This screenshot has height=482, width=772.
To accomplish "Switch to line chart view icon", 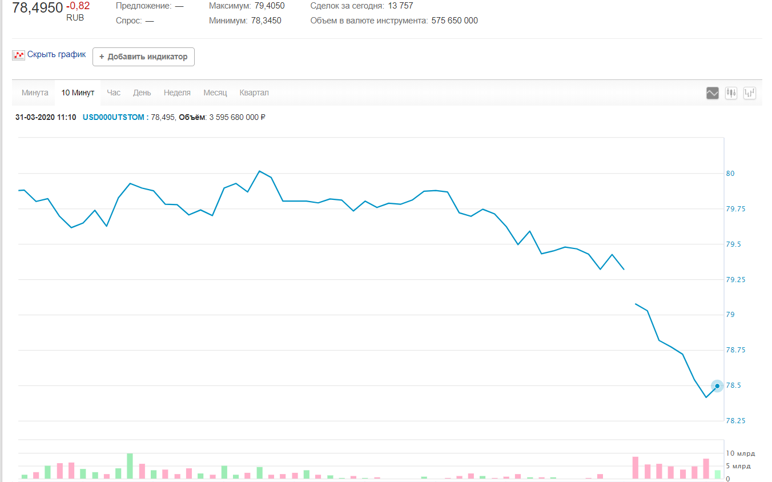I will tap(712, 93).
